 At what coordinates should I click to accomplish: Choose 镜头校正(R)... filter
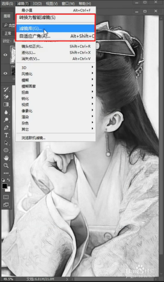tap(55, 46)
